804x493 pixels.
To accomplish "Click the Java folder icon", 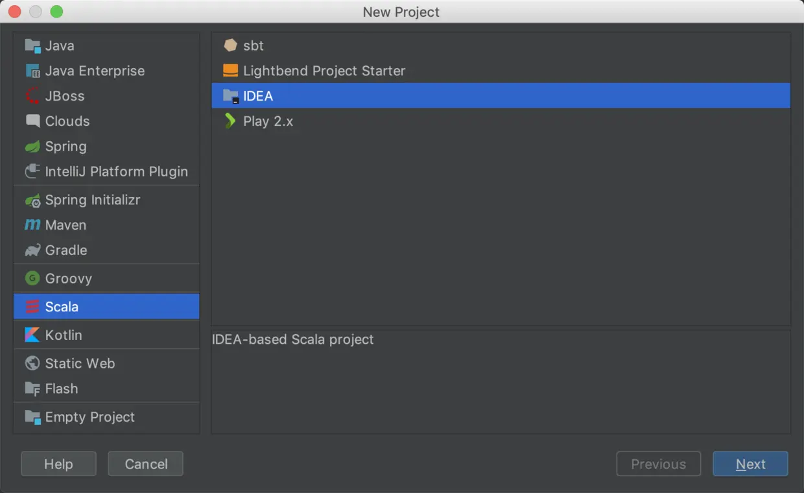I will [x=32, y=46].
